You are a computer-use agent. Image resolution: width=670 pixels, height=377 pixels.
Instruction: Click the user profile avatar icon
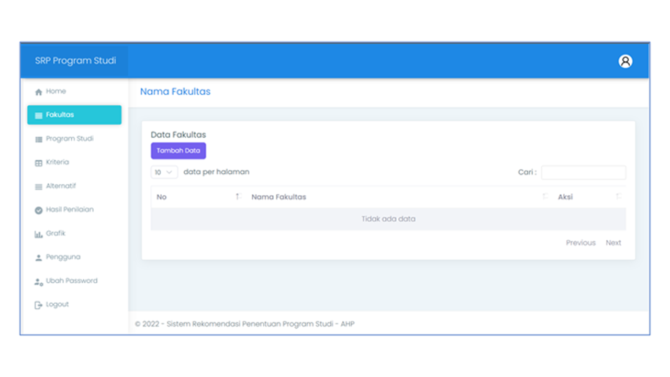pyautogui.click(x=625, y=61)
